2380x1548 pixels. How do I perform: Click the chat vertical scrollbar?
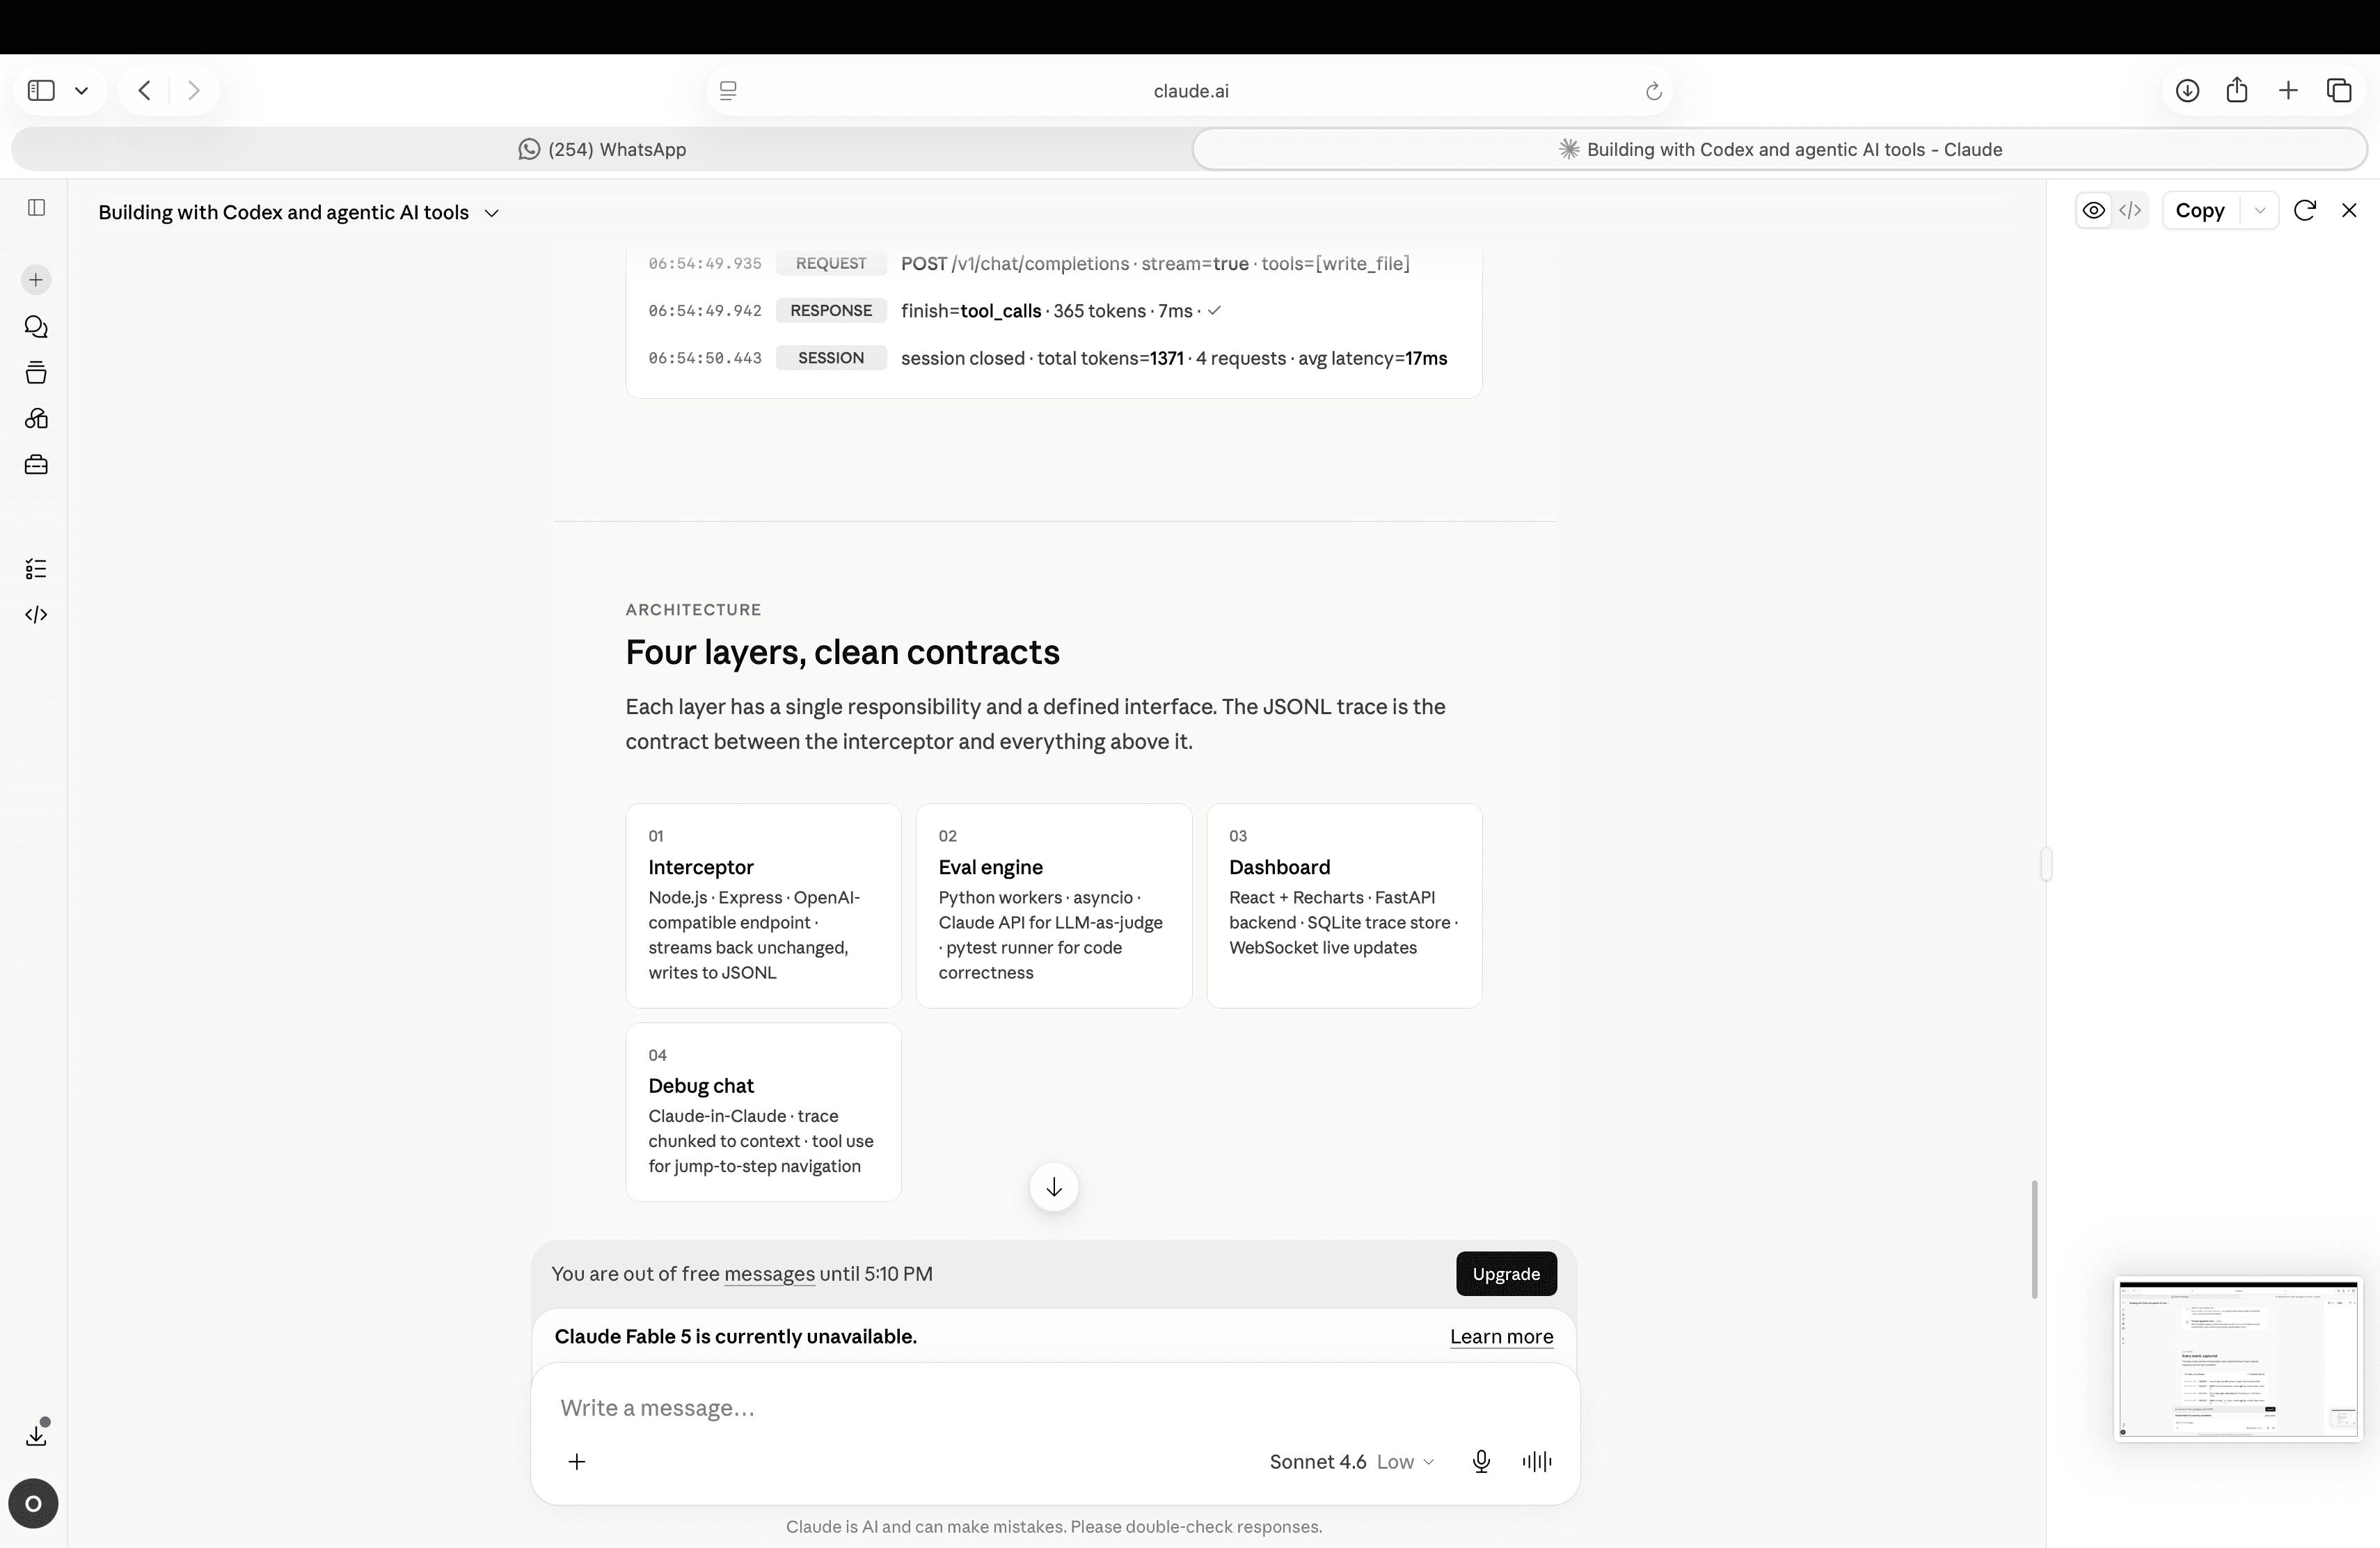[2034, 1240]
